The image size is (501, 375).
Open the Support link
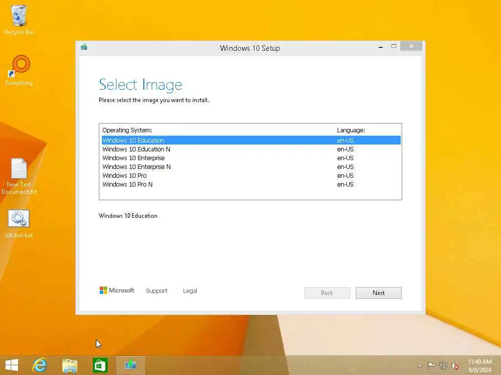coord(157,291)
